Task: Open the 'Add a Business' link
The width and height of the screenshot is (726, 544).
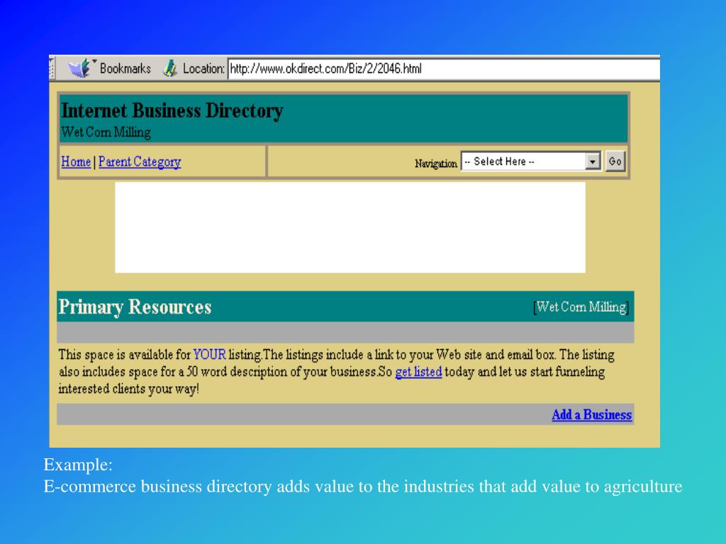Action: [x=591, y=414]
